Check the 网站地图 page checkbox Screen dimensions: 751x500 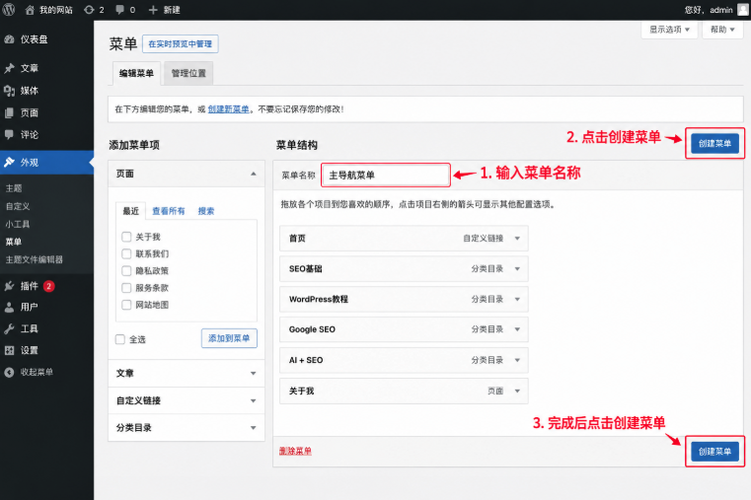click(x=126, y=305)
